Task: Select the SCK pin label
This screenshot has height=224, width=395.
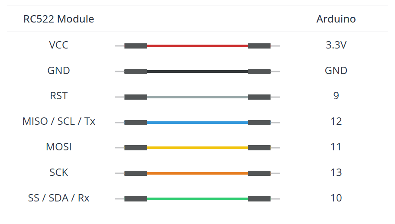Action: tap(58, 172)
